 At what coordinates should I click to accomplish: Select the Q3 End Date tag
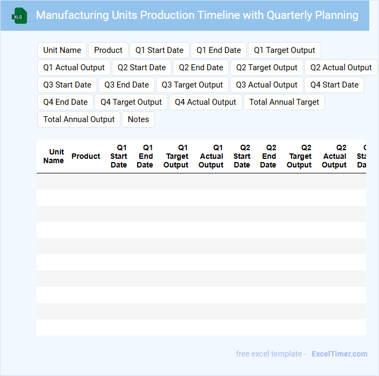click(x=126, y=85)
